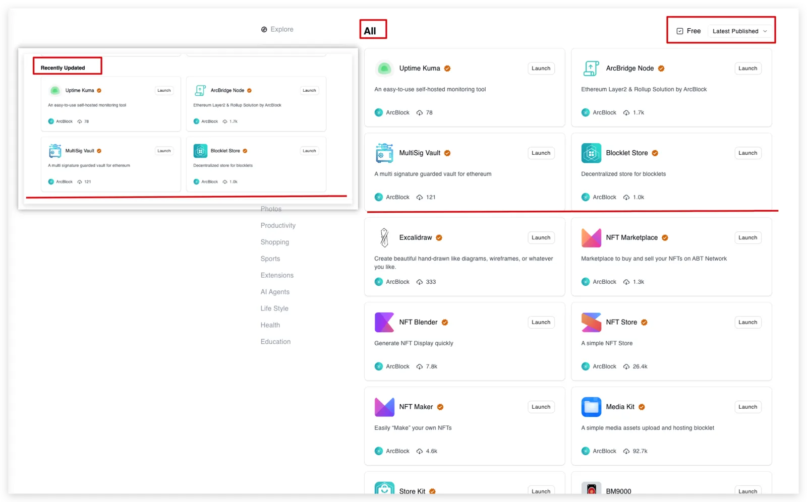Click MultiSig Vault icon in Recently Updated panel
The width and height of the screenshot is (807, 502).
(x=55, y=151)
